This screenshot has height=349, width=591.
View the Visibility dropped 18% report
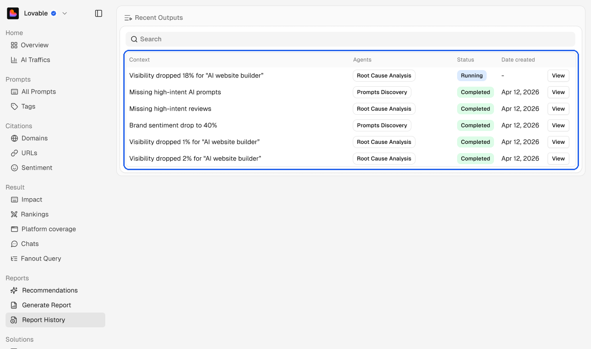pyautogui.click(x=558, y=76)
